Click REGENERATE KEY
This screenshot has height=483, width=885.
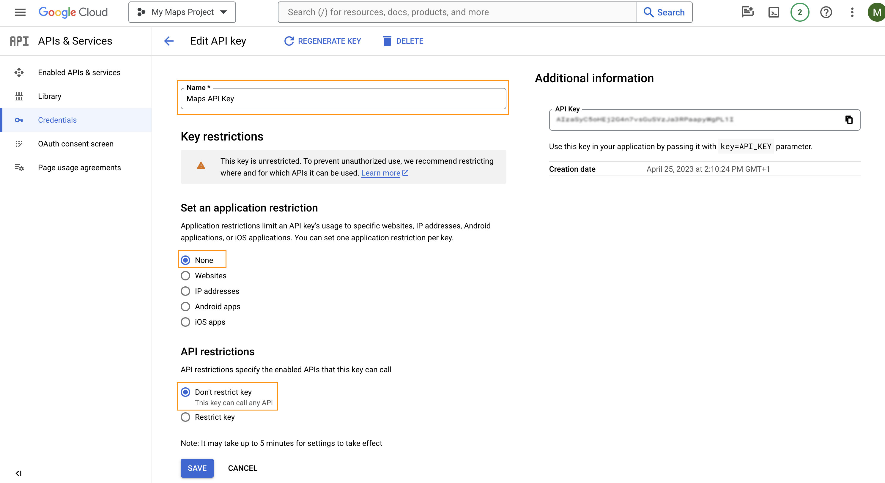click(x=323, y=41)
